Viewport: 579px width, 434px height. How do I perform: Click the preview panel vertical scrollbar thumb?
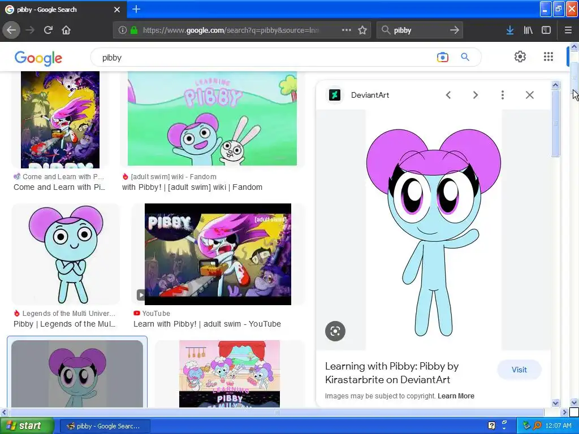555,123
